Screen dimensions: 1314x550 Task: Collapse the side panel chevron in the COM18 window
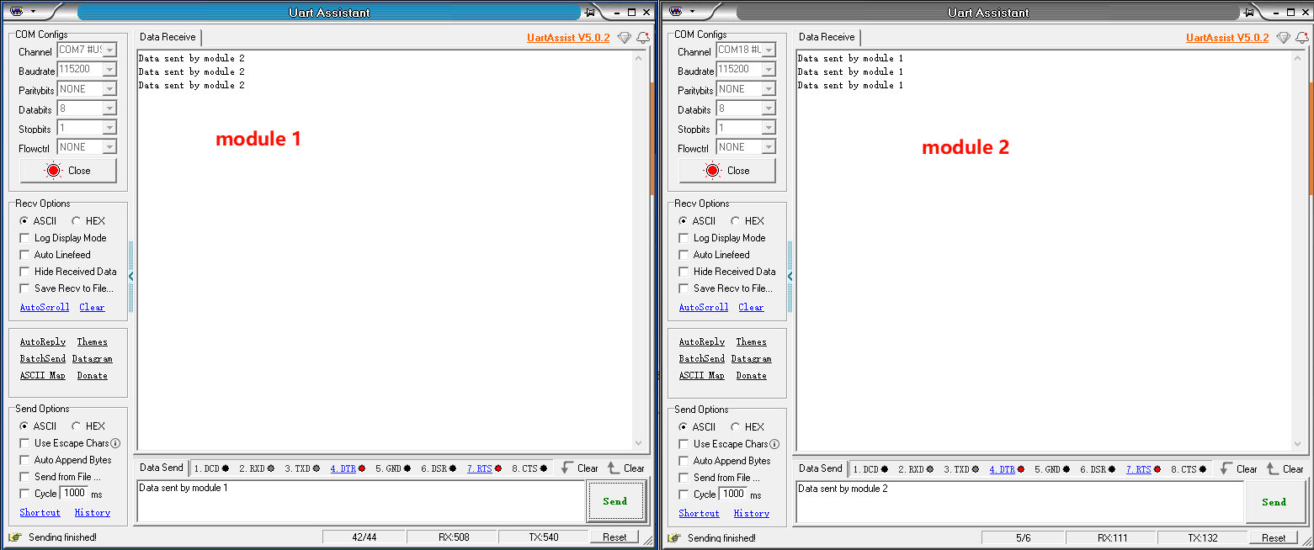(790, 276)
